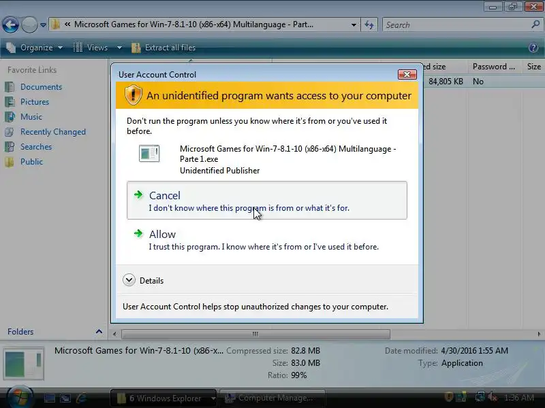Open Windows Explorer taskbar group dropdown arrow
The image size is (545, 408).
pyautogui.click(x=213, y=398)
